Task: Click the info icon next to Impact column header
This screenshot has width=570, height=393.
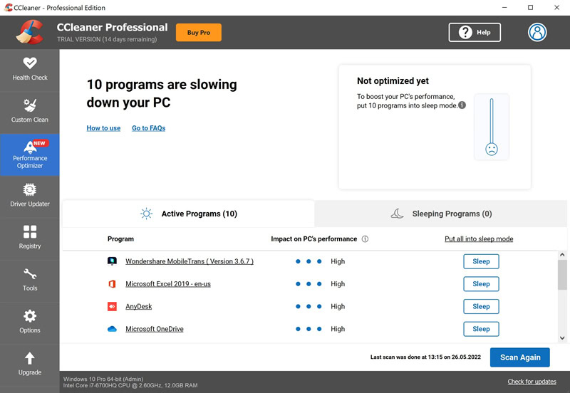Action: (365, 239)
